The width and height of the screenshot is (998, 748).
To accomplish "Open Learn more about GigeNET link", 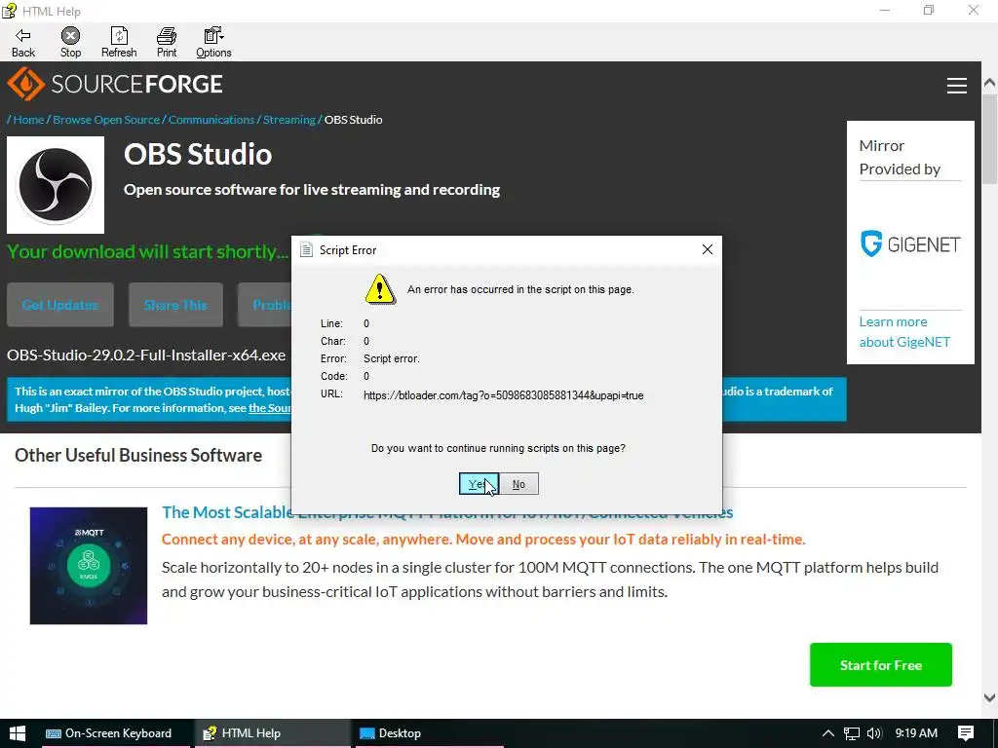I will click(904, 332).
